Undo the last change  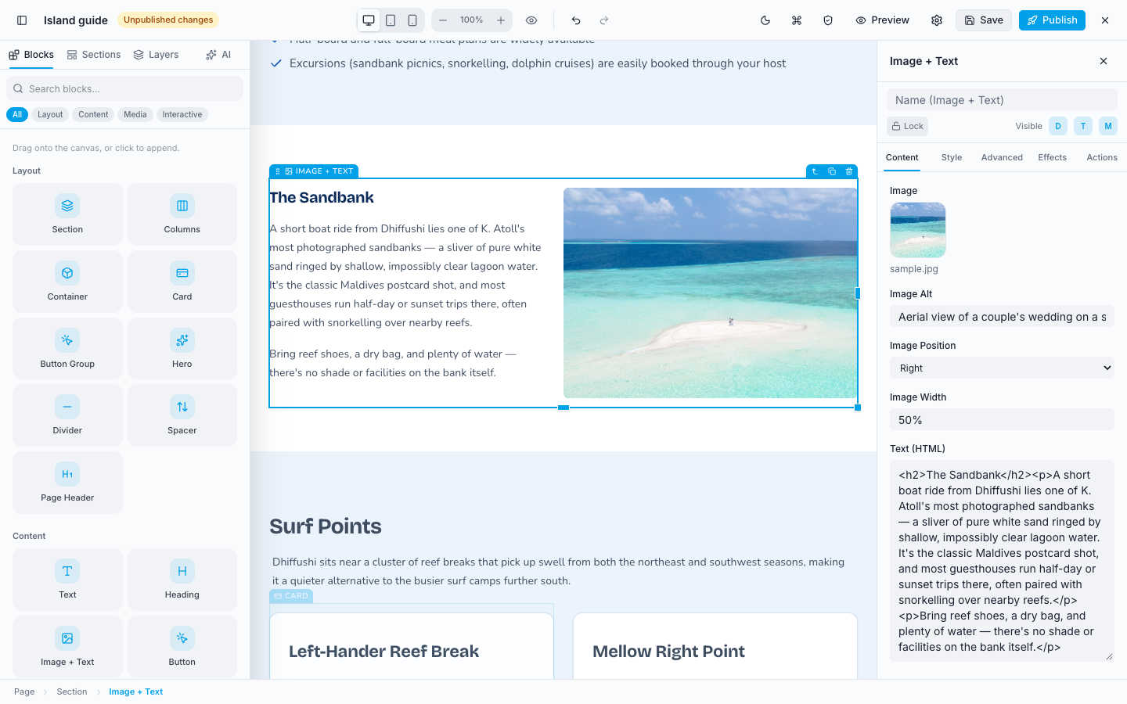point(576,20)
